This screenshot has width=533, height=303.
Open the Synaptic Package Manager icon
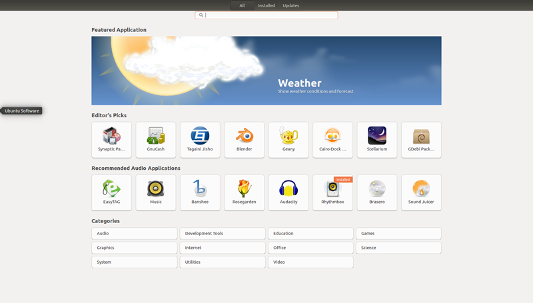pos(111,136)
